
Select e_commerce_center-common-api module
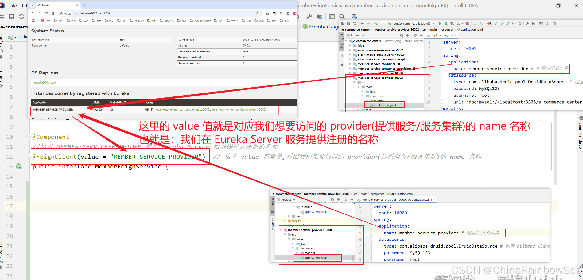[381, 59]
